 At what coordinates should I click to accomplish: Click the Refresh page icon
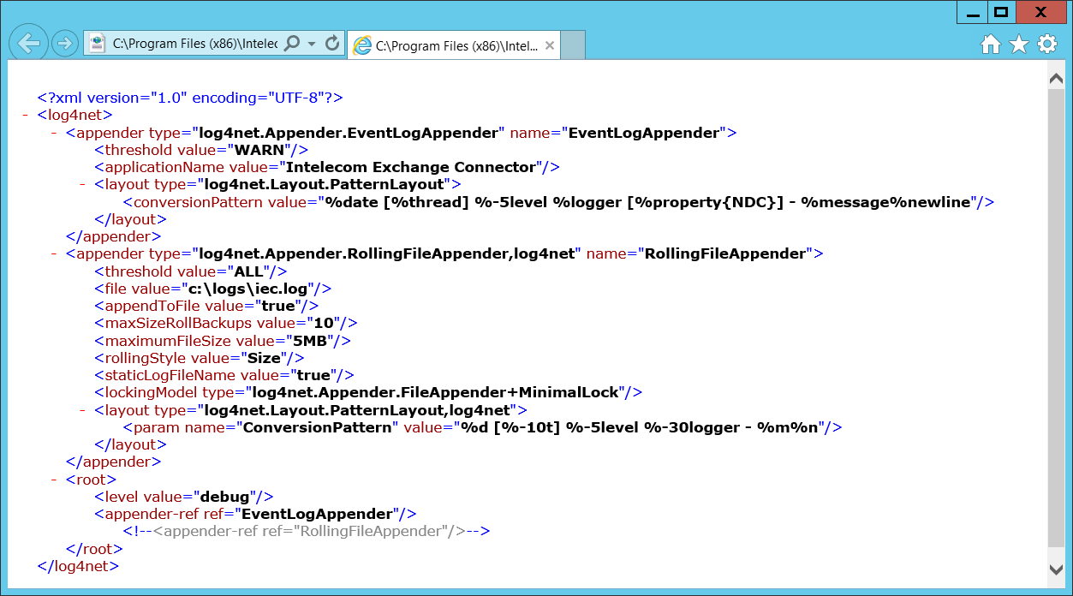coord(332,44)
